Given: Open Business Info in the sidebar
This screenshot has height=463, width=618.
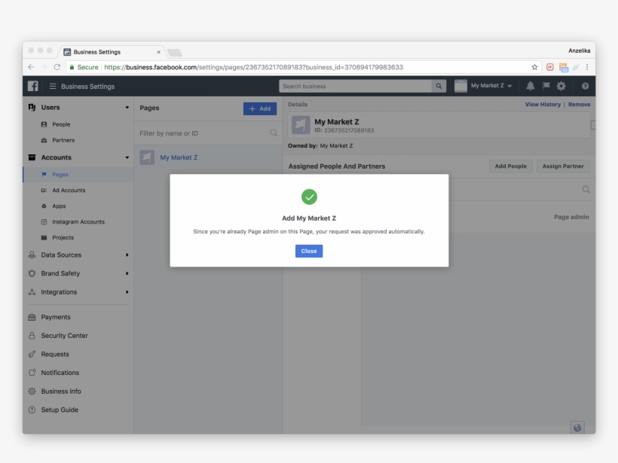Looking at the screenshot, I should [61, 391].
